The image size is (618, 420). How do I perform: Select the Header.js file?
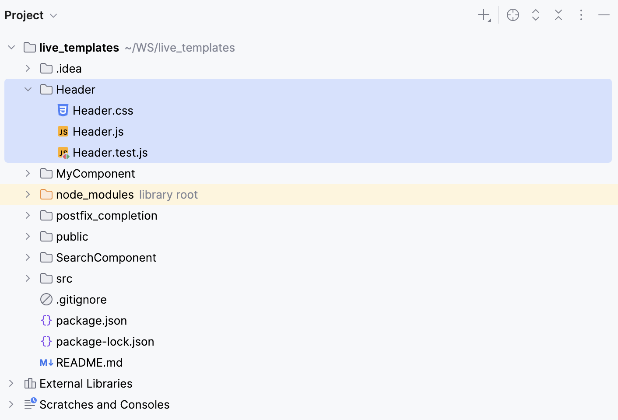(98, 131)
